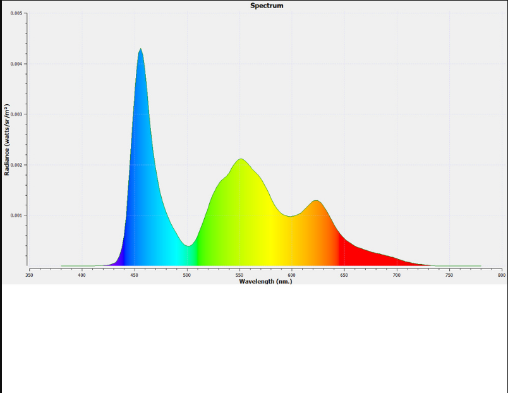The width and height of the screenshot is (508, 393).
Task: Click the 800 tick label on the x-axis
Action: tap(501, 275)
